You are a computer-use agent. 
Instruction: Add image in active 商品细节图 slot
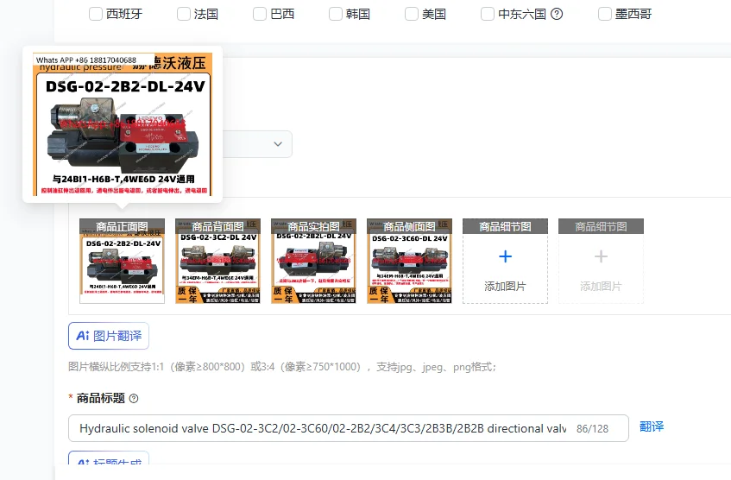pos(506,262)
